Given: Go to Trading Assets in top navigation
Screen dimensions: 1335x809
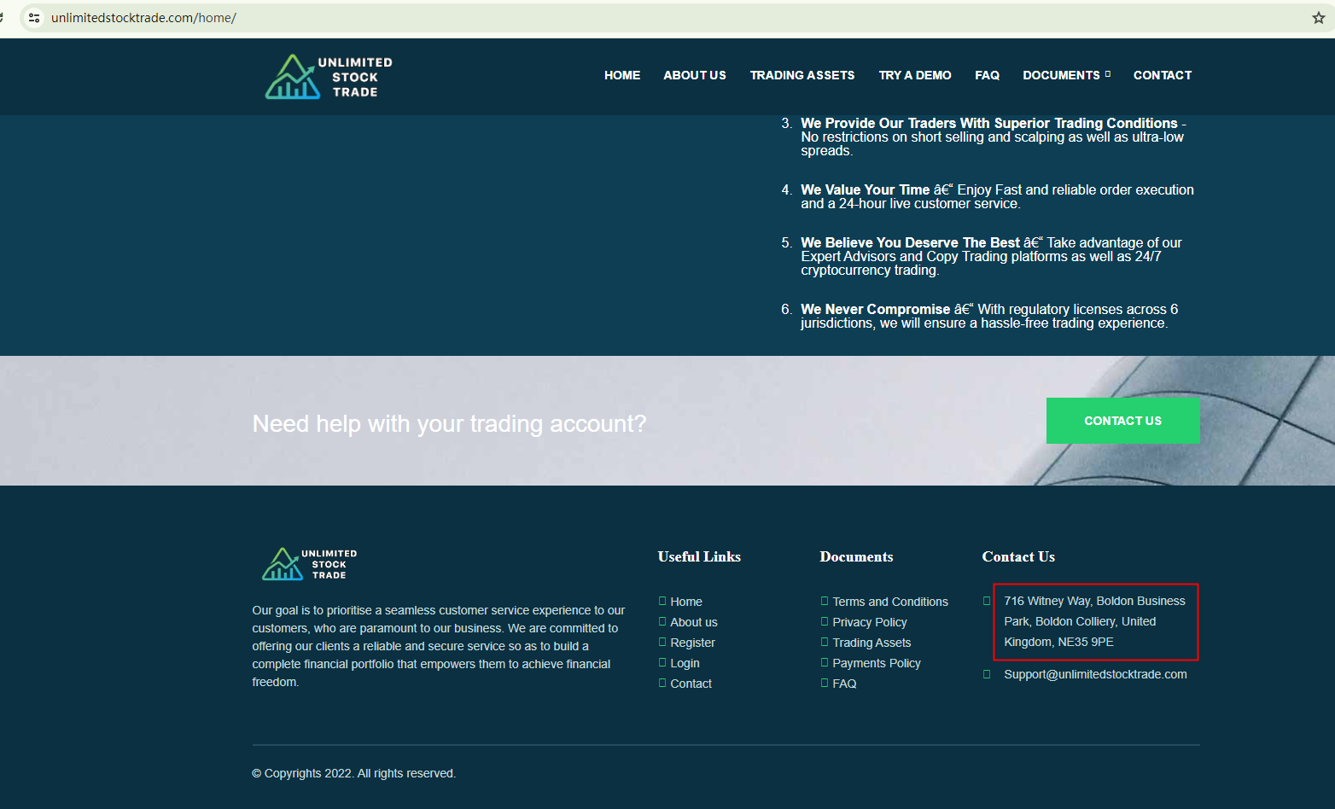Looking at the screenshot, I should pyautogui.click(x=802, y=75).
